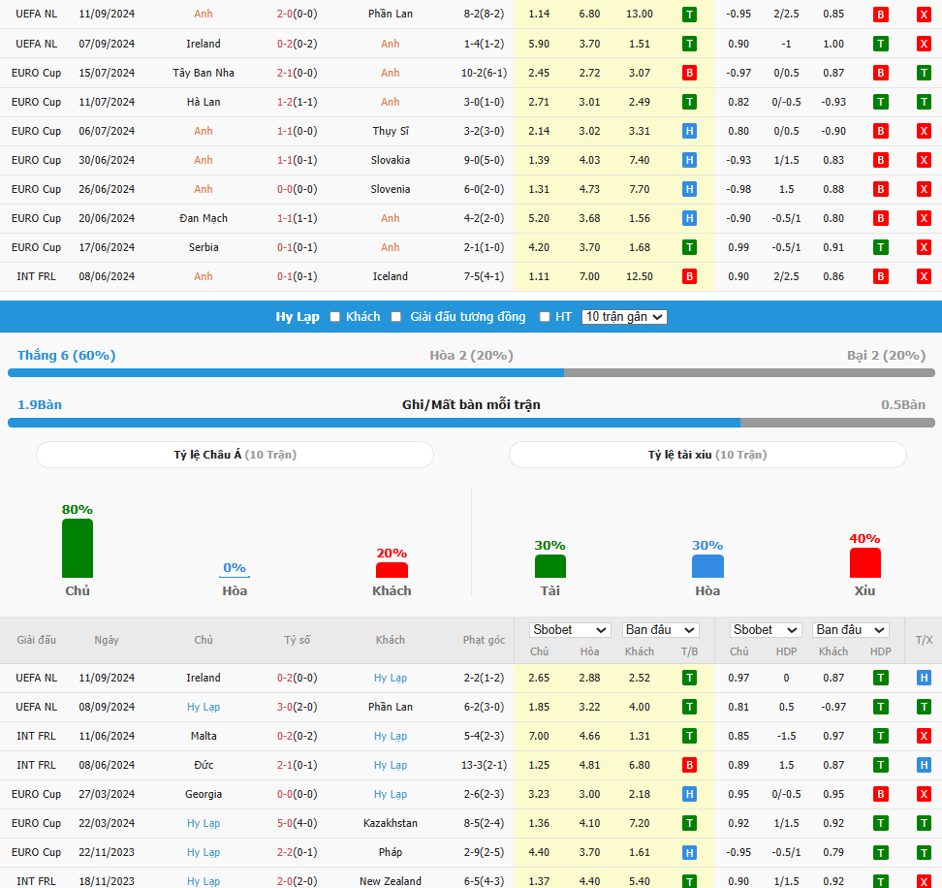Click the red B badge in the Georgia row
942x888 pixels.
(x=881, y=794)
